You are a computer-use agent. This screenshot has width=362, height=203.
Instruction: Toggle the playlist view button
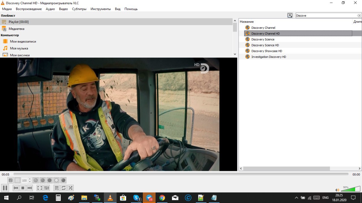click(x=57, y=188)
